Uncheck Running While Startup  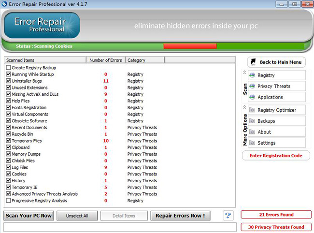[8, 74]
